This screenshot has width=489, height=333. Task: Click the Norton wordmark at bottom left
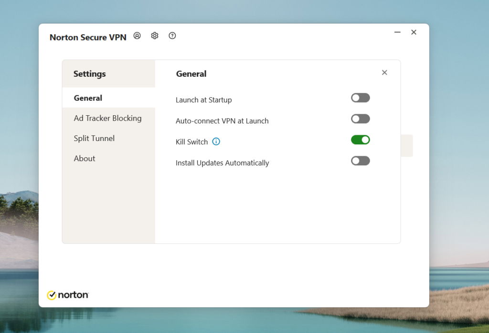point(73,294)
